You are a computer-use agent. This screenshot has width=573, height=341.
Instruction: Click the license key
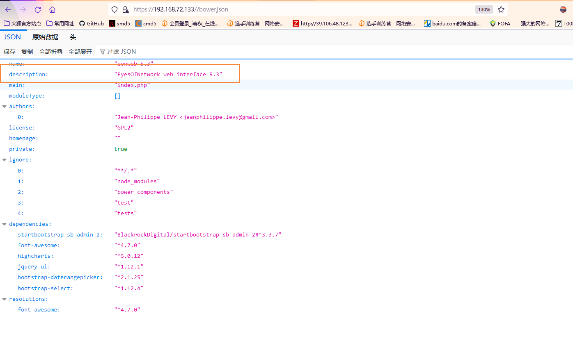pyautogui.click(x=22, y=128)
